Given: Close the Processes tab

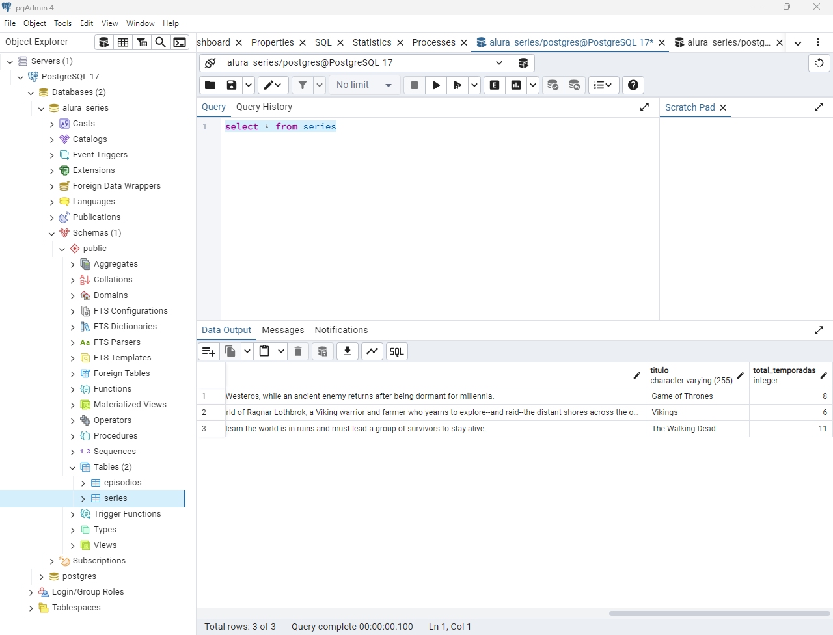Looking at the screenshot, I should [464, 43].
